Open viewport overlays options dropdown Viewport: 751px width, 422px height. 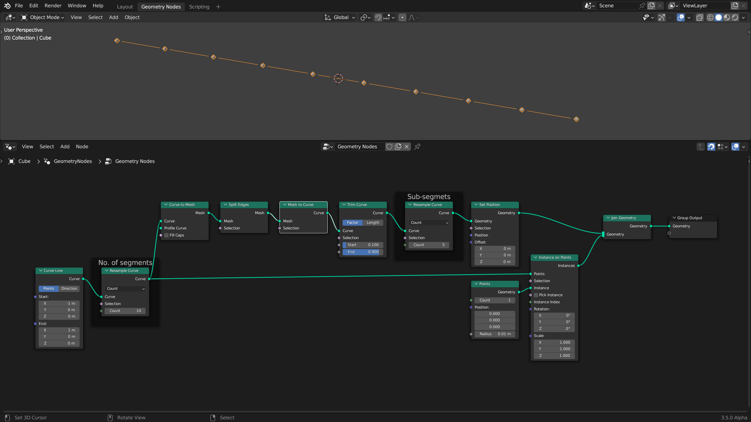689,17
